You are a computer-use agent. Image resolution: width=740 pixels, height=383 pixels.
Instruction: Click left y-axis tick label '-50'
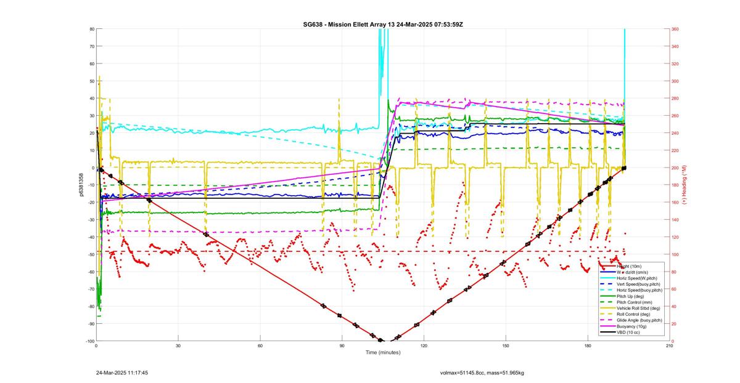tap(90, 254)
